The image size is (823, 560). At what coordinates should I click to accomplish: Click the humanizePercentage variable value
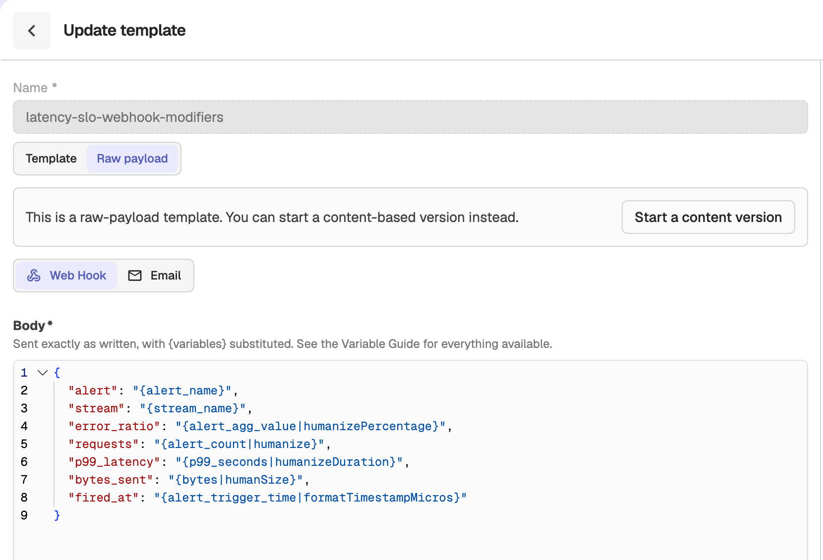click(310, 426)
